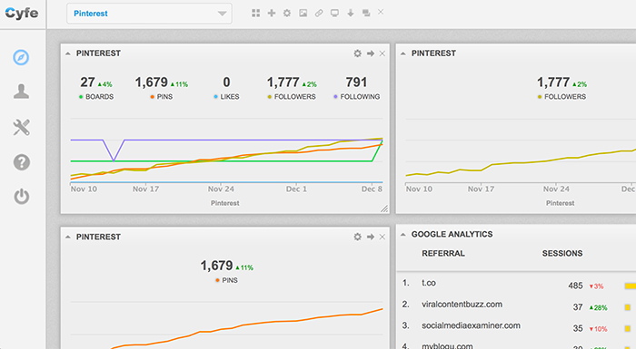Open the compass dashboards icon in sidebar
This screenshot has width=636, height=349.
tap(21, 57)
